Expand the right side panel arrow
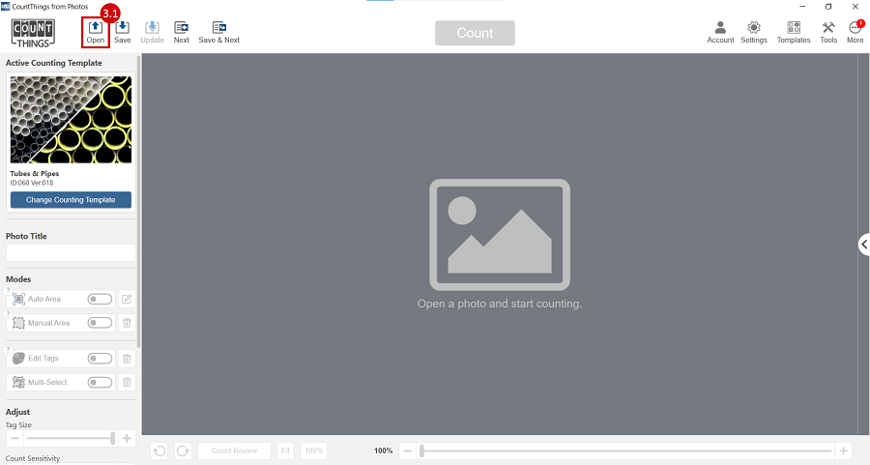 tap(864, 245)
